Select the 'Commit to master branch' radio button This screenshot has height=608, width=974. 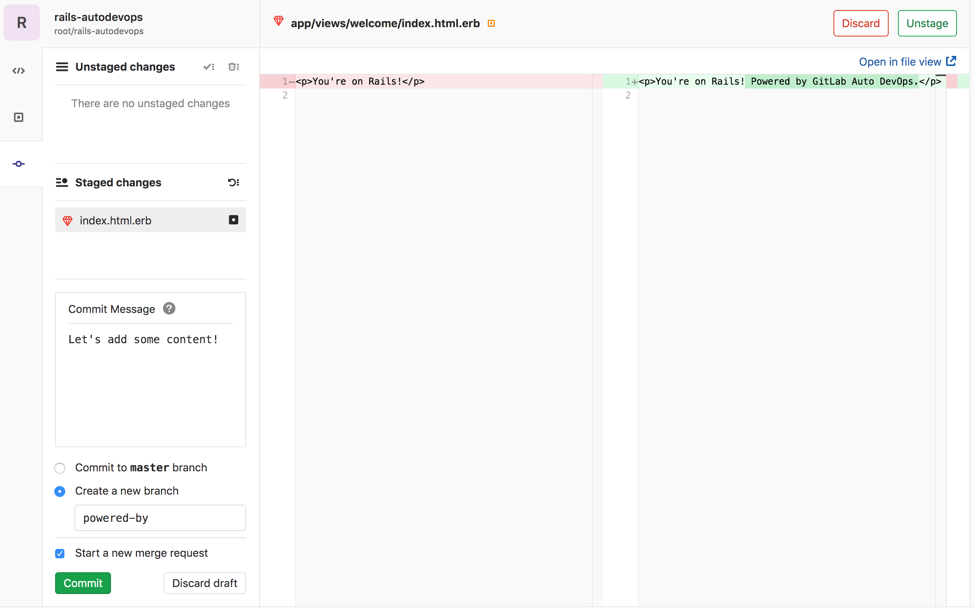pos(59,467)
